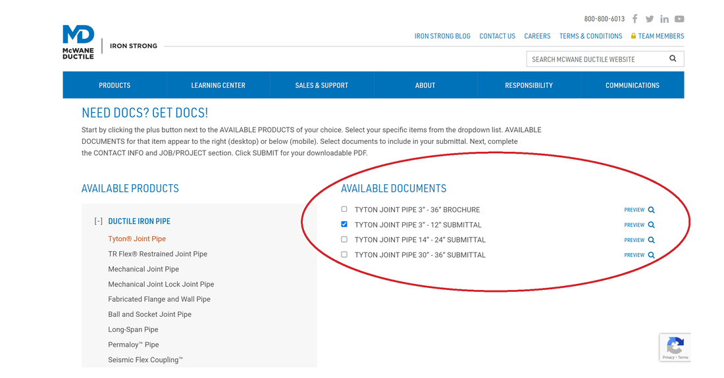Select Mechanical Joint Pipe

coord(143,270)
